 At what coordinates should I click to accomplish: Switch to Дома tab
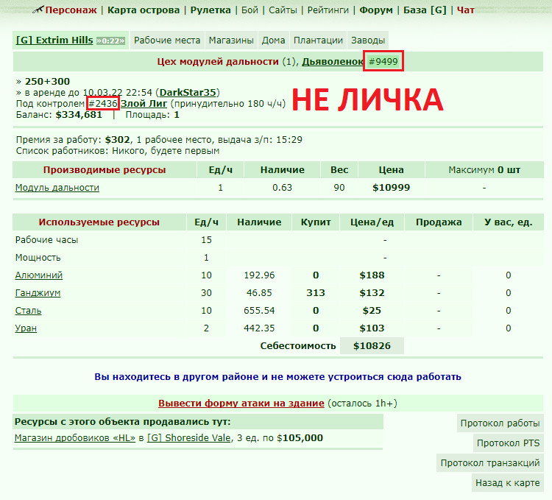273,41
